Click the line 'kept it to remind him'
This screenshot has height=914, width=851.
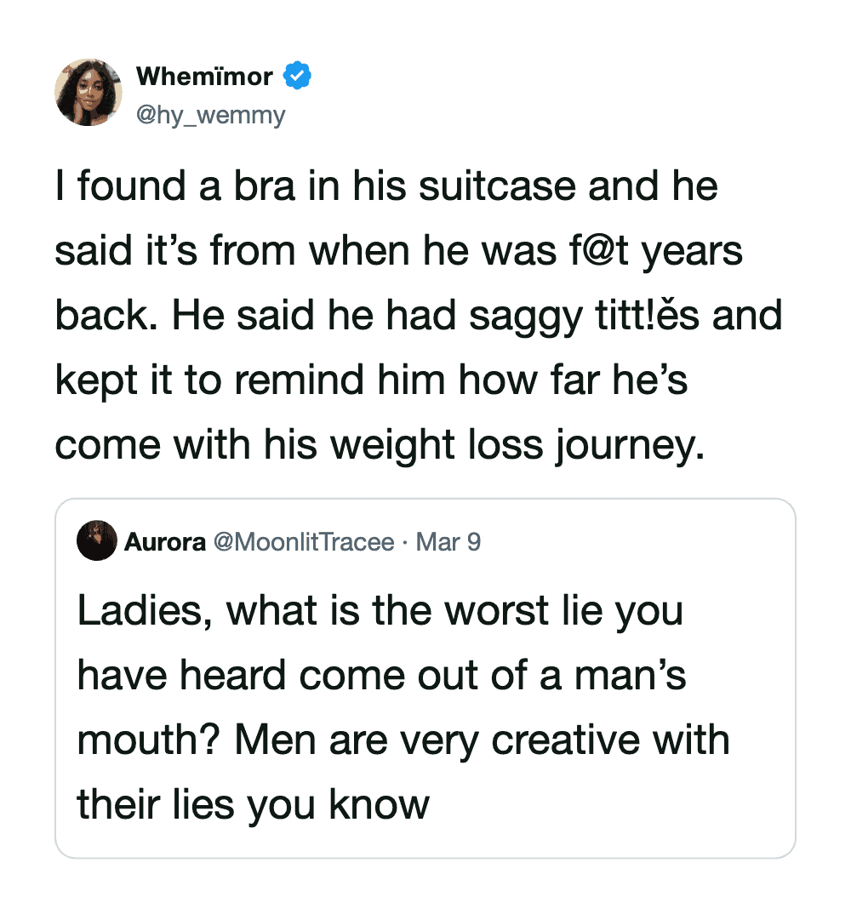click(x=371, y=380)
